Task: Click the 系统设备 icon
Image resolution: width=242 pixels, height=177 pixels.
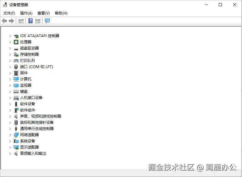Action: (16, 141)
